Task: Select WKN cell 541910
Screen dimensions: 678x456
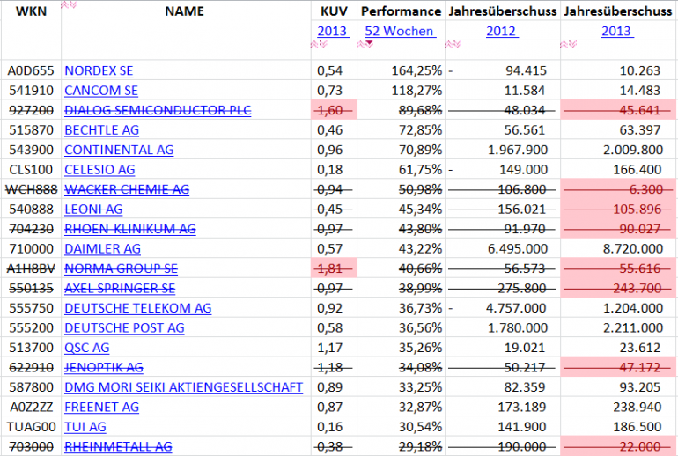Action: pos(31,91)
